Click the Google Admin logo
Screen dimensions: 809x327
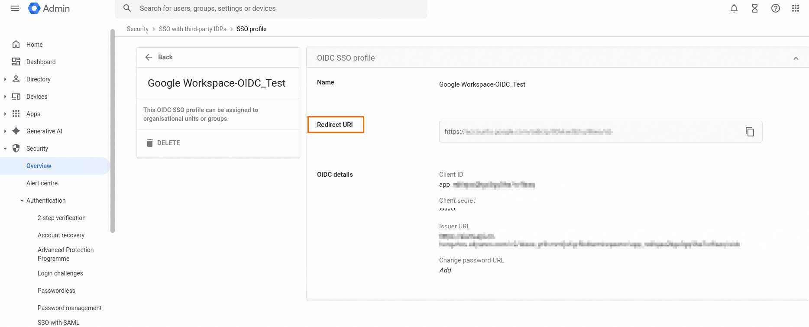coord(49,8)
